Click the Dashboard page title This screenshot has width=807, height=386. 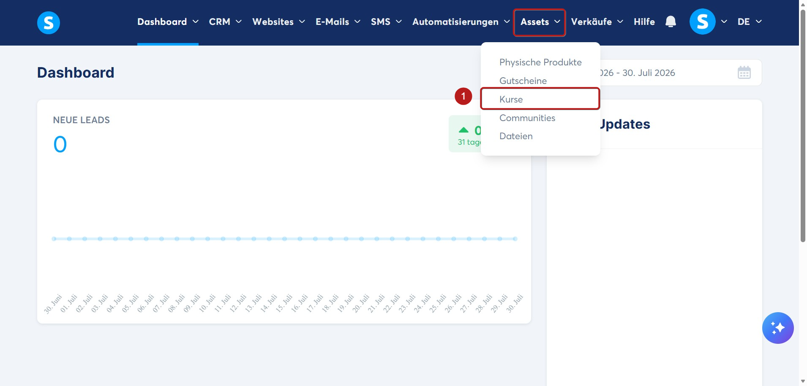[x=76, y=73]
